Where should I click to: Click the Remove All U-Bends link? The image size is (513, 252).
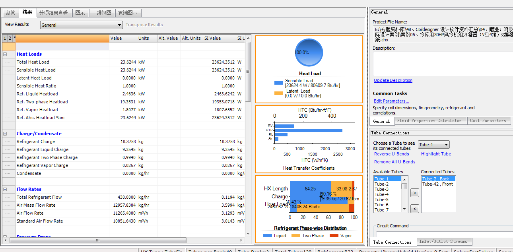click(394, 162)
